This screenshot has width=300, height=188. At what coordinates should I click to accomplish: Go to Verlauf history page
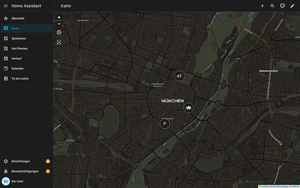26,58
